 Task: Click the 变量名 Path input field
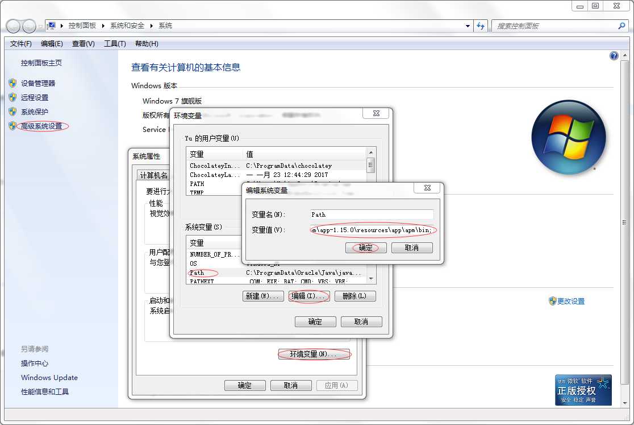coord(372,214)
